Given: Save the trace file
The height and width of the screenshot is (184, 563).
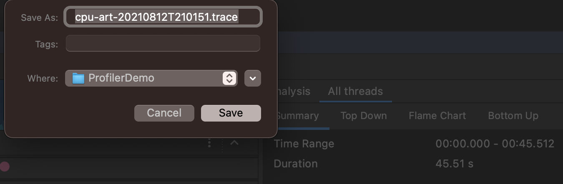Looking at the screenshot, I should [x=231, y=113].
